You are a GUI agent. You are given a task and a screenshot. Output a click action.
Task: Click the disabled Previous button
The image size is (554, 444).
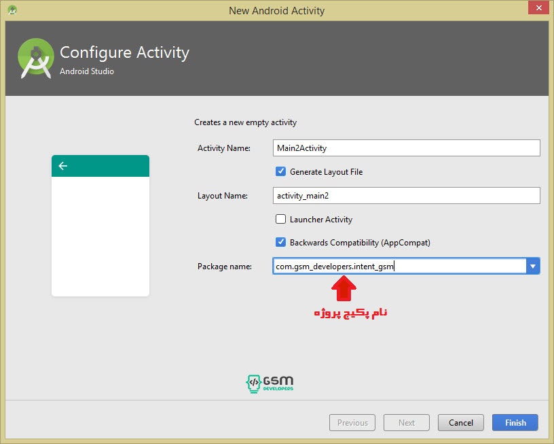[352, 422]
